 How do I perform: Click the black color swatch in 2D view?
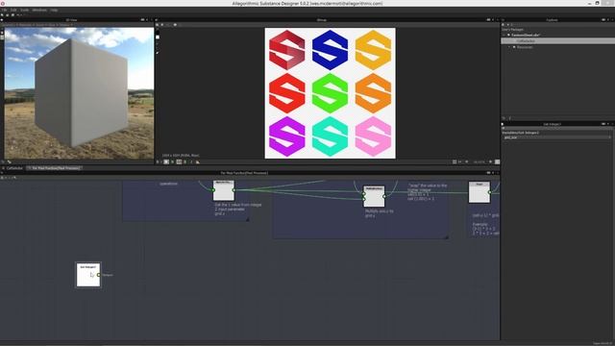[158, 32]
